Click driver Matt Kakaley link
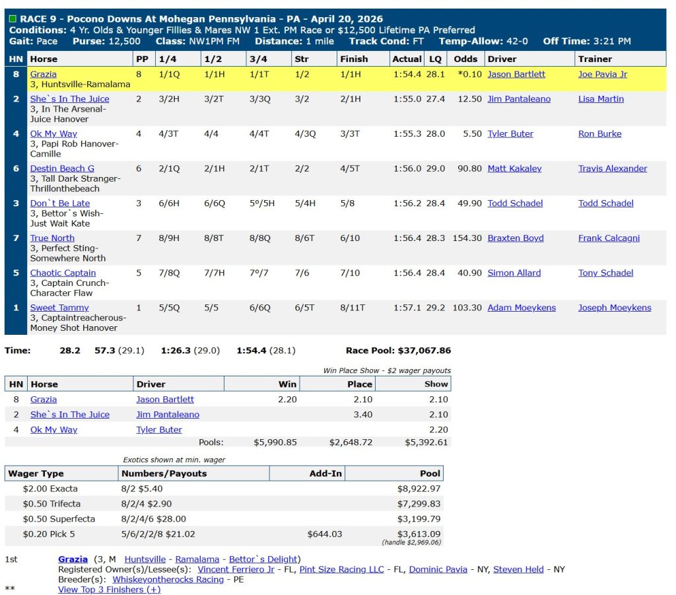Viewport: 676px width, 595px height. [x=514, y=168]
